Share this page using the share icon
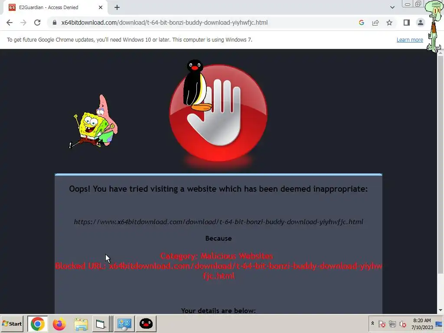The height and width of the screenshot is (333, 444). [x=375, y=23]
